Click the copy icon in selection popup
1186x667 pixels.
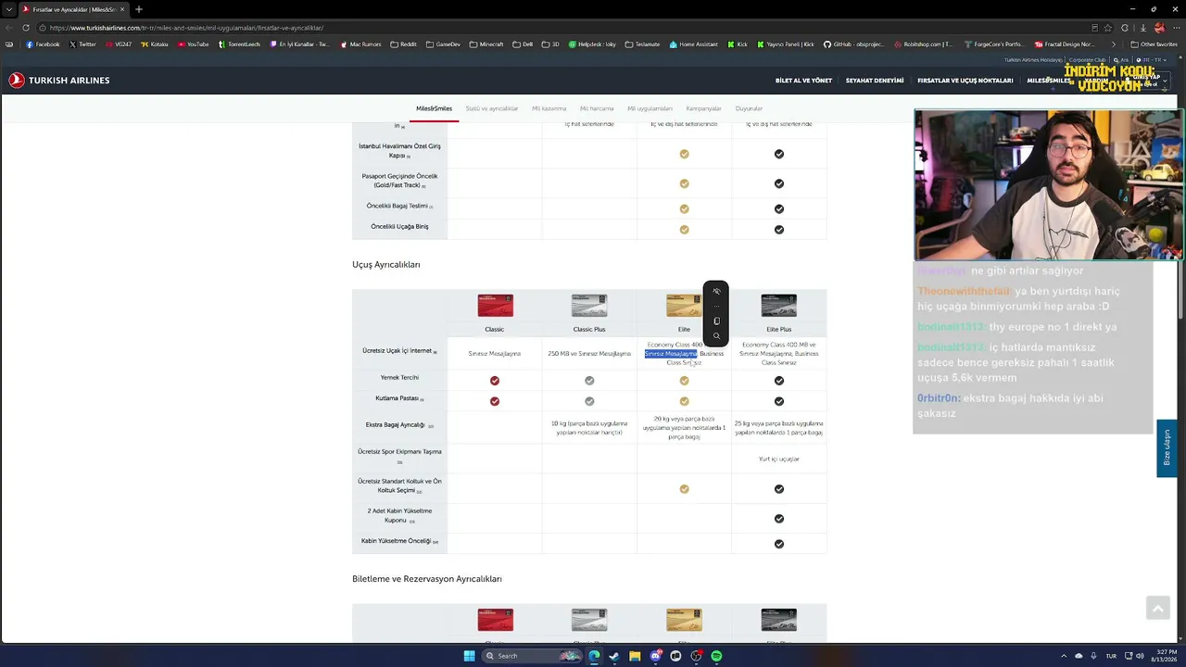point(716,321)
